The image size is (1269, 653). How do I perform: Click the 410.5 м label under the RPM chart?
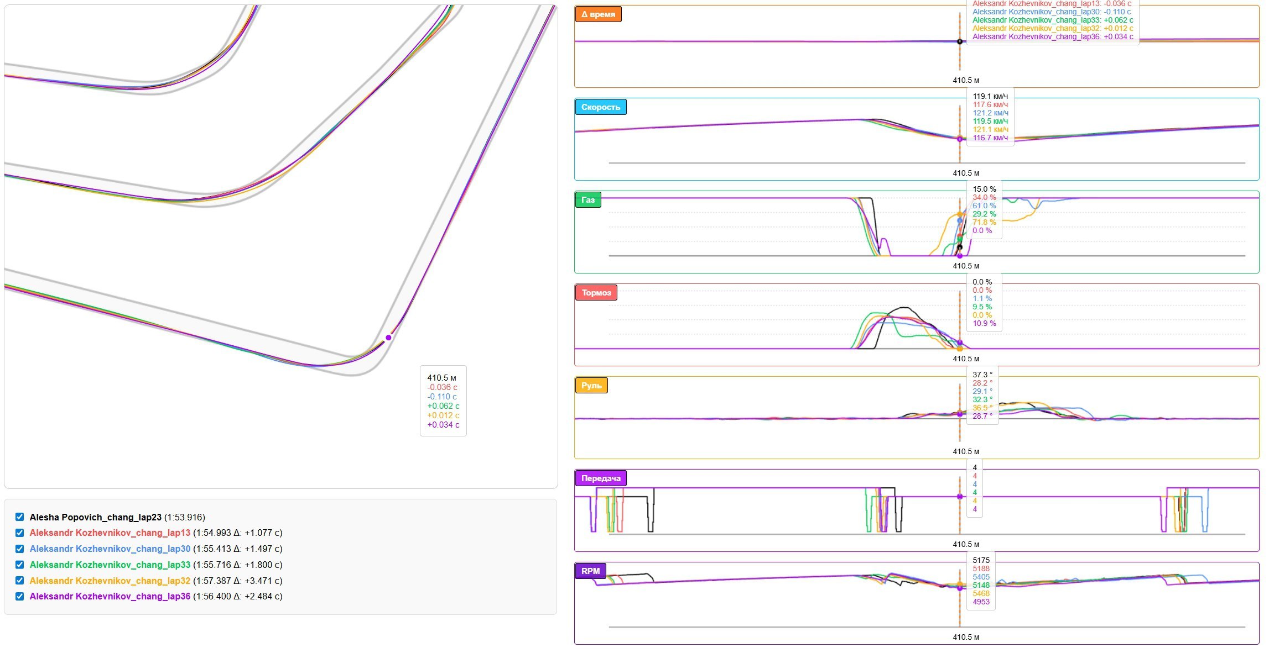(966, 637)
